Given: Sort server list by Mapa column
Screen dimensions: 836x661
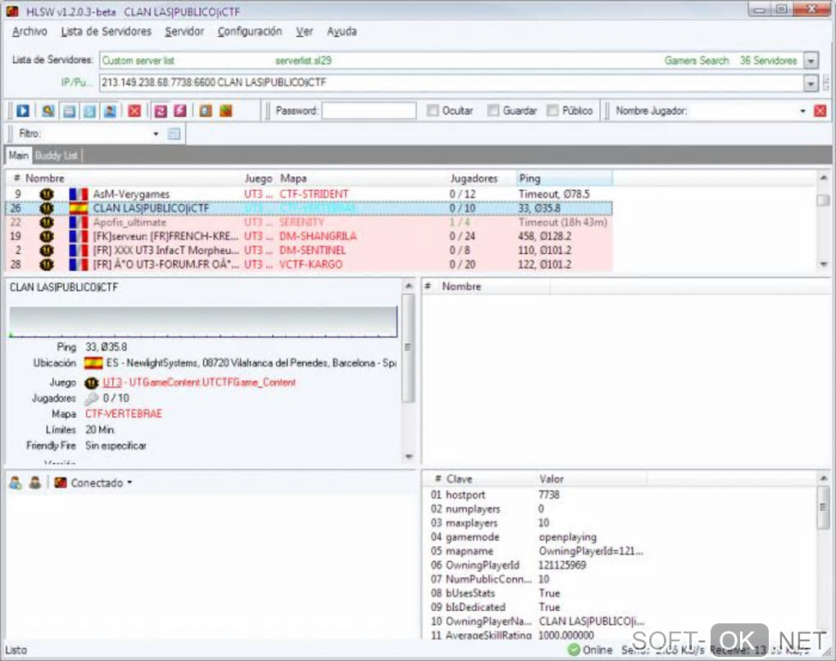Looking at the screenshot, I should tap(362, 179).
